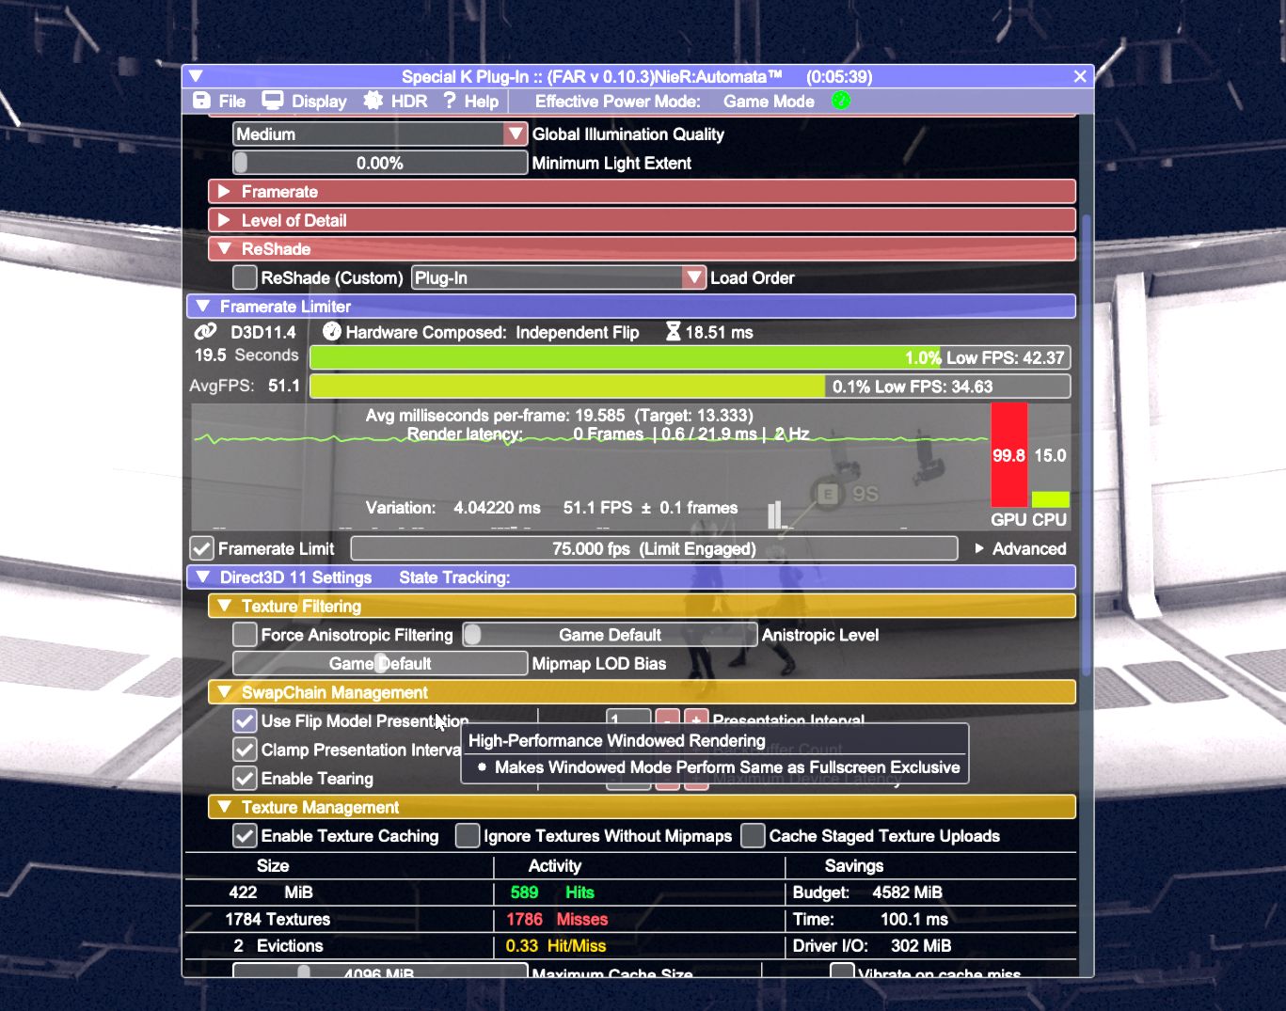The image size is (1286, 1011).
Task: Click the Game Mode power mode text
Action: click(769, 101)
